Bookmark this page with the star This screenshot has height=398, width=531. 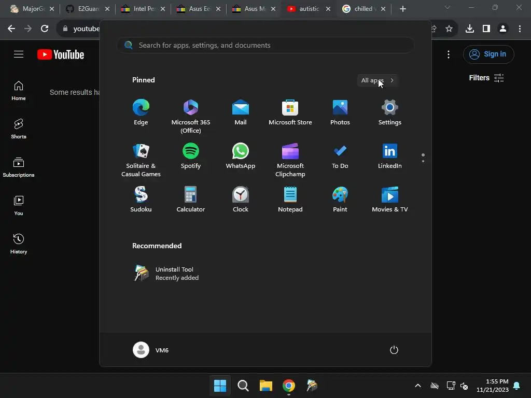pos(449,29)
